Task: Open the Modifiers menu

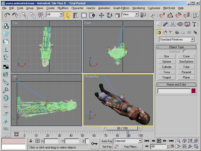Action: click(x=63, y=8)
